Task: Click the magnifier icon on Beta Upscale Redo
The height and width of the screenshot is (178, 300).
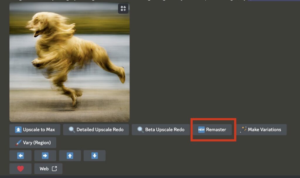Action: pyautogui.click(x=141, y=129)
